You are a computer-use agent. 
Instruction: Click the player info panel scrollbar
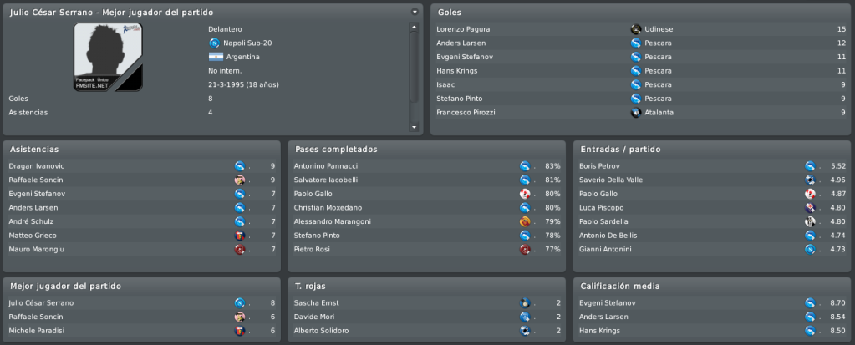tap(415, 67)
